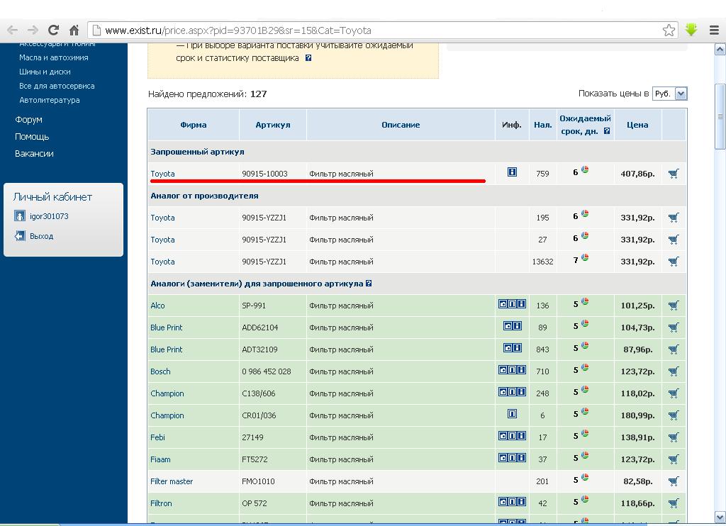Open the Помощь sidebar section
The height and width of the screenshot is (526, 726).
pyautogui.click(x=32, y=137)
